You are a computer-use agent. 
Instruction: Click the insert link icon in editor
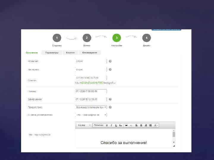tap(126, 125)
